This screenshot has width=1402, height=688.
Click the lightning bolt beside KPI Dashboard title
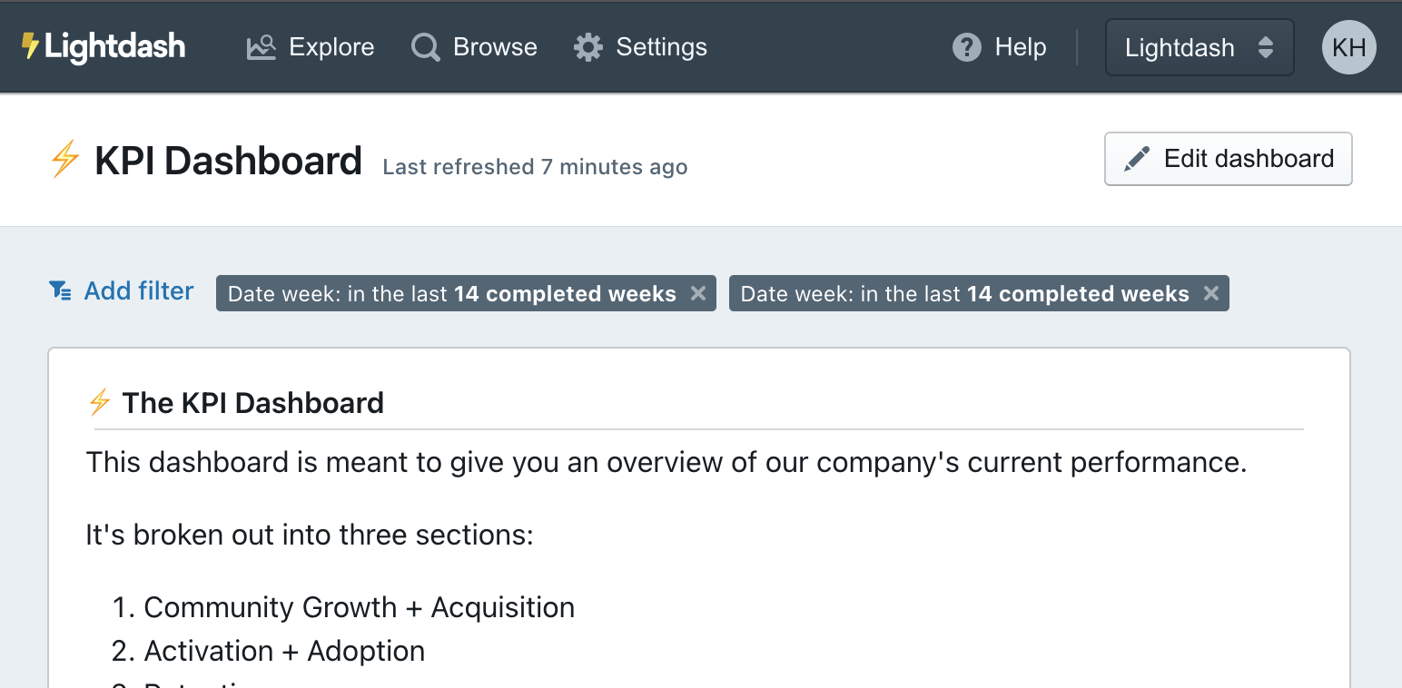pos(64,161)
